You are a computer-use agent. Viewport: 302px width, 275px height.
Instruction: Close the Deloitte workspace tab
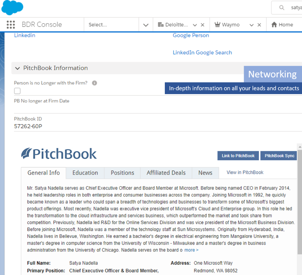[202, 25]
